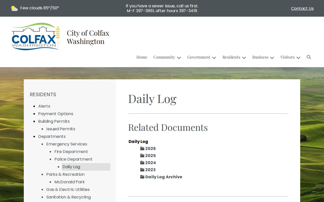The width and height of the screenshot is (324, 202).
Task: Go to the Fire Department page
Action: pyautogui.click(x=71, y=151)
